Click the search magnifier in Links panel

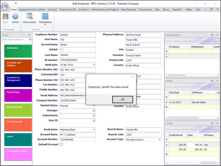pyautogui.click(x=30, y=40)
